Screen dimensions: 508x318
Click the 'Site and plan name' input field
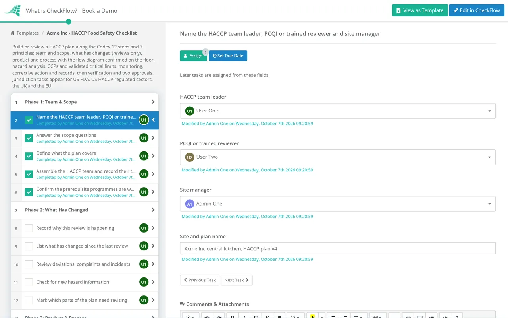click(x=338, y=249)
